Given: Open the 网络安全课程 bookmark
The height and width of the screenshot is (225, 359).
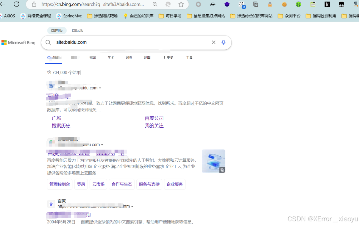Looking at the screenshot, I should 36,16.
